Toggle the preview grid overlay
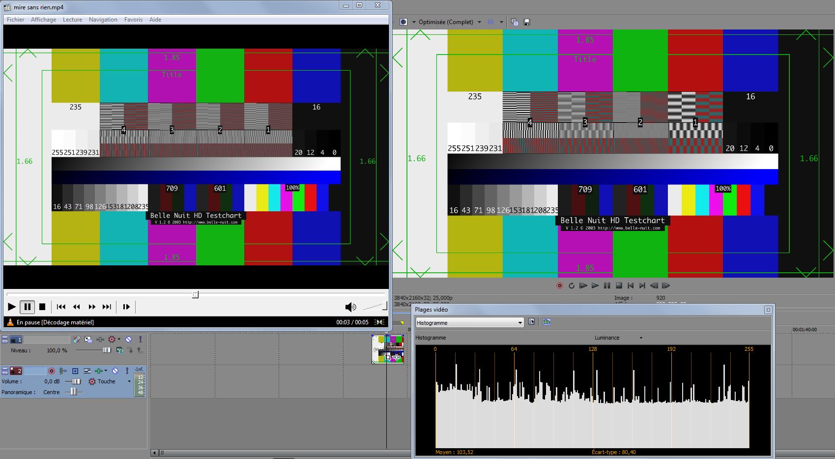This screenshot has height=459, width=835. coord(490,22)
